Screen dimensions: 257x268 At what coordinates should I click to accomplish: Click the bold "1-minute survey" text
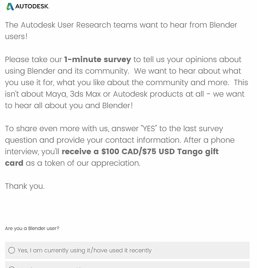[x=97, y=59]
